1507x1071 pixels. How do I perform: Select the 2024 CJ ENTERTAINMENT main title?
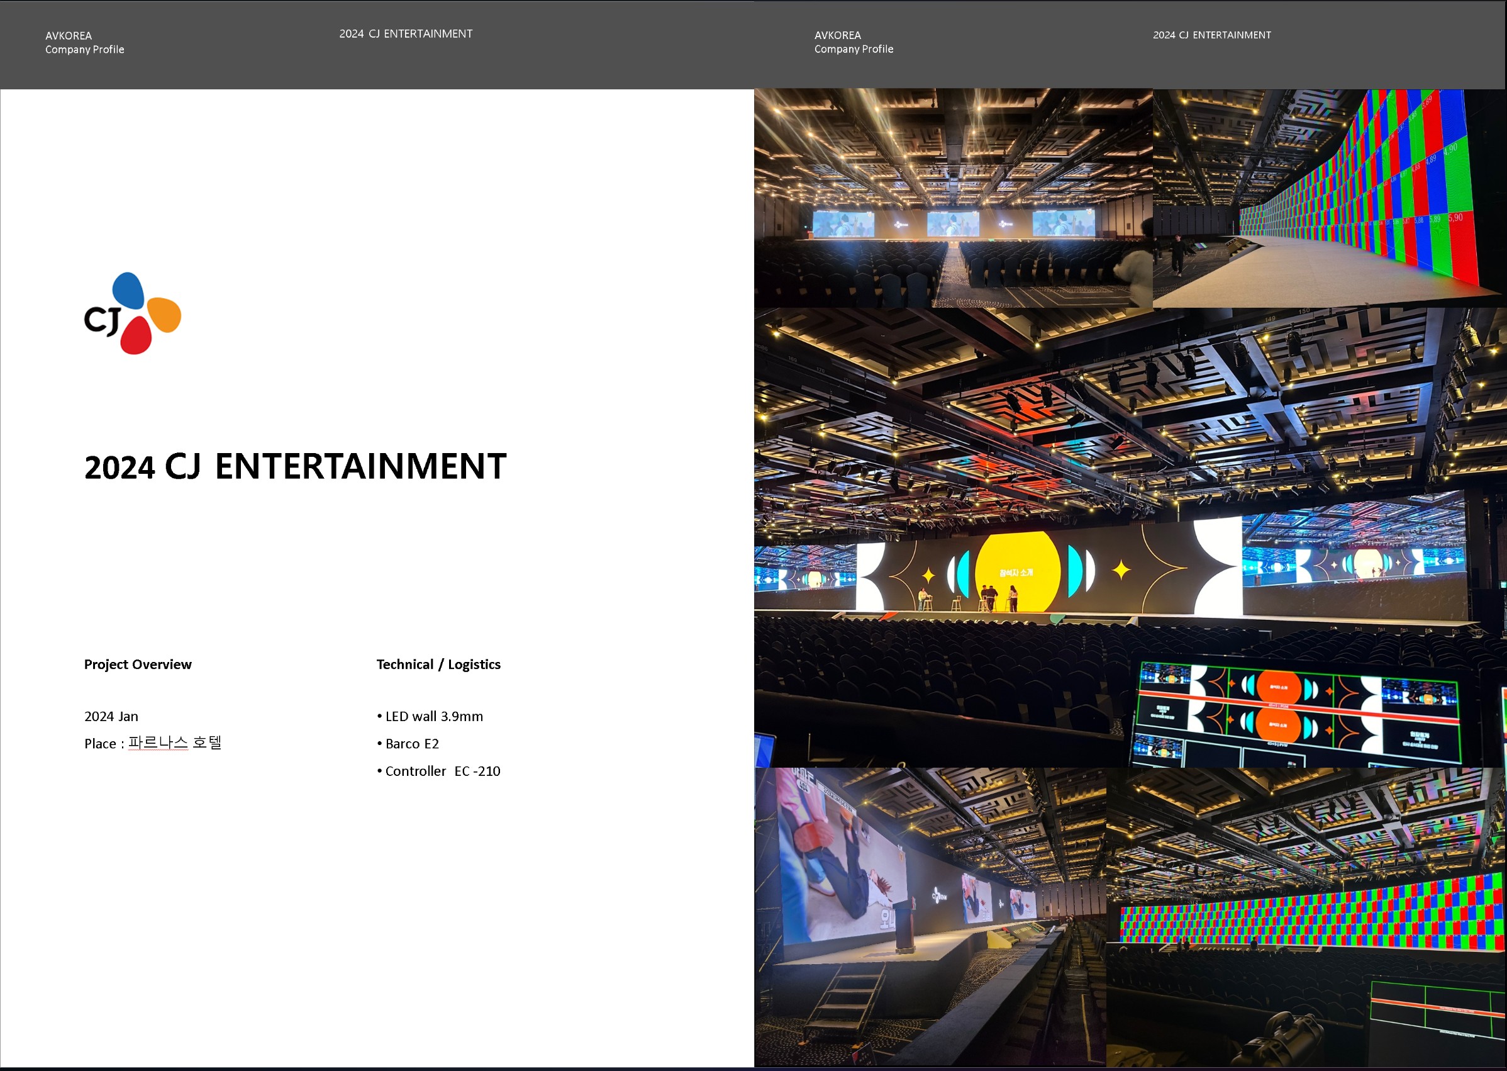point(296,466)
